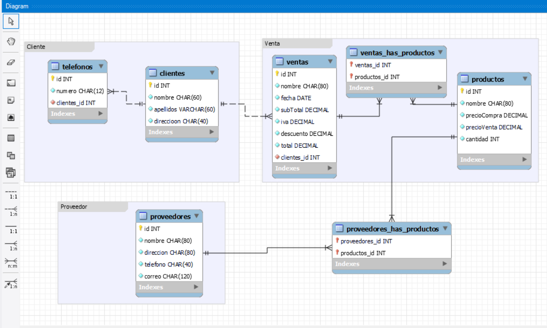Image resolution: width=547 pixels, height=328 pixels.
Task: Click the Diagram panel title
Action: (x=17, y=6)
